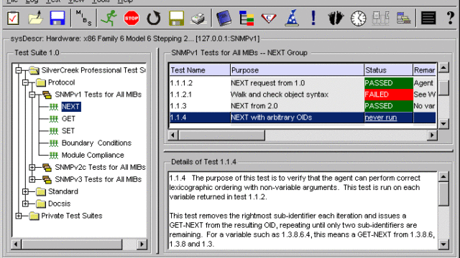The height and width of the screenshot is (258, 460).
Task: Stop tests with the red STOP sign icon
Action: (x=132, y=18)
